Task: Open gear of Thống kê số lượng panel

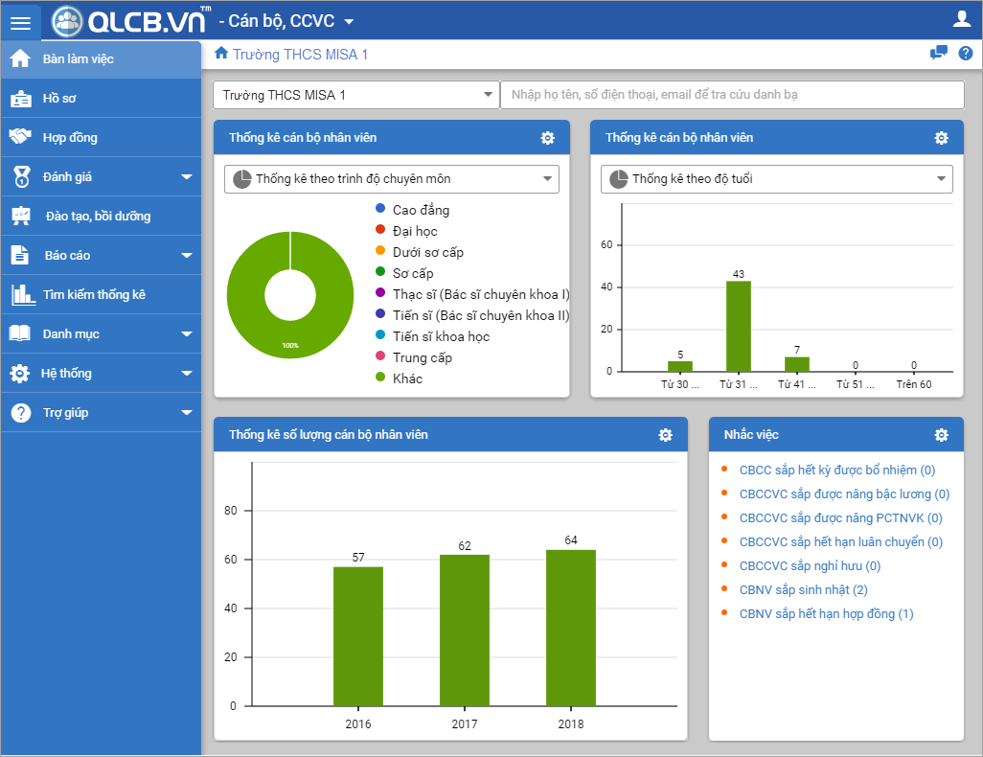Action: pyautogui.click(x=665, y=435)
